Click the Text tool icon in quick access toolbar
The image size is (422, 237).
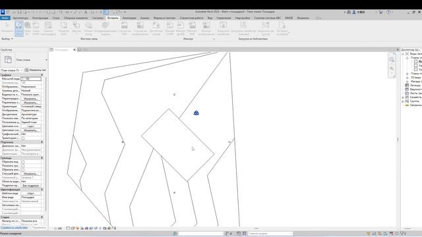tap(86, 13)
